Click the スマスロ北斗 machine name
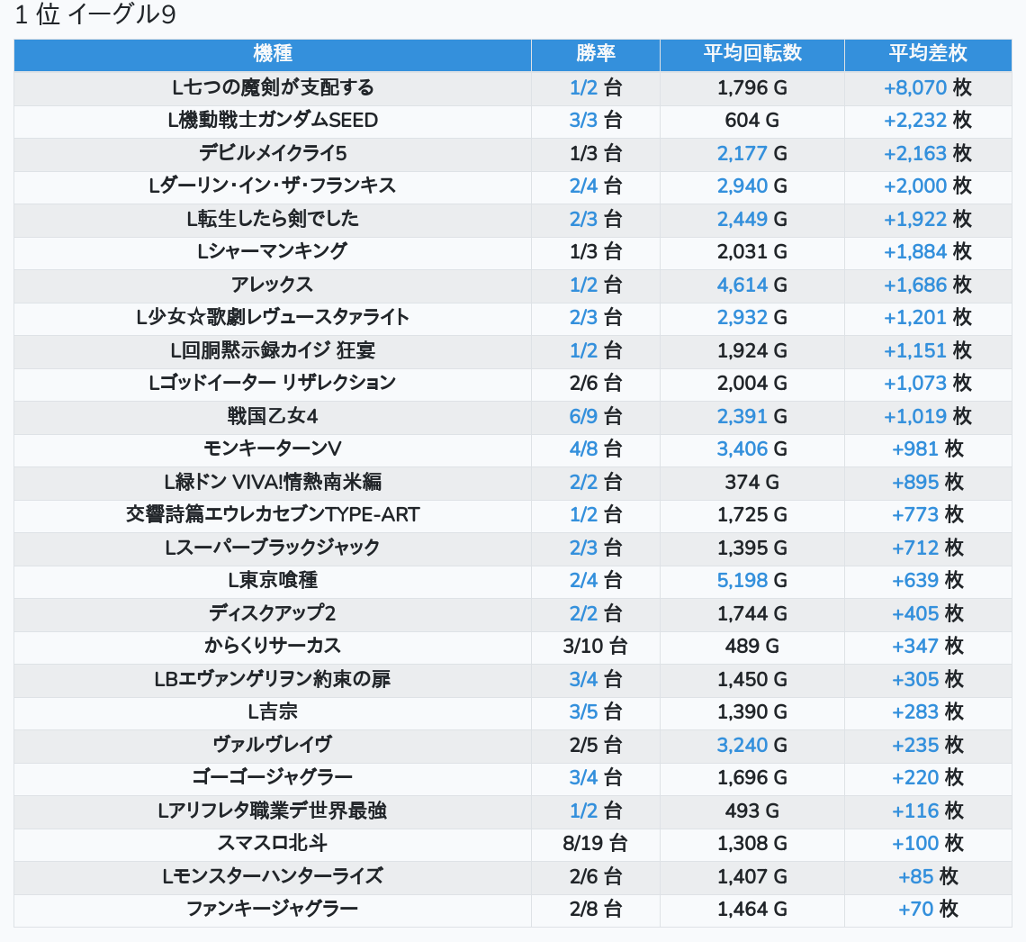 [x=272, y=844]
